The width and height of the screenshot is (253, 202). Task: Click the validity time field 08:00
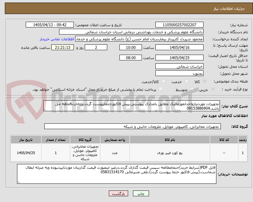(131, 58)
